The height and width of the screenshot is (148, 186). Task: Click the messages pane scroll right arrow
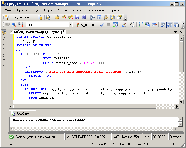click(x=176, y=129)
